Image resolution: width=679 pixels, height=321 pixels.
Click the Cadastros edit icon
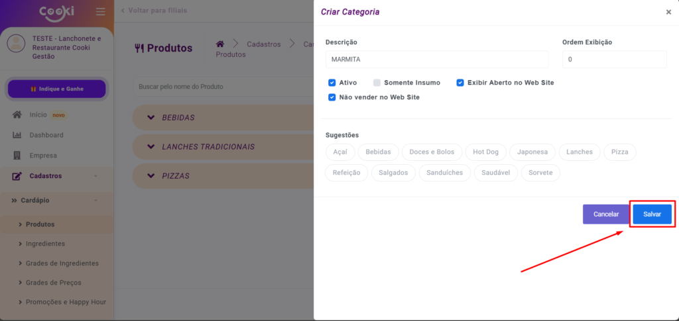click(x=17, y=176)
